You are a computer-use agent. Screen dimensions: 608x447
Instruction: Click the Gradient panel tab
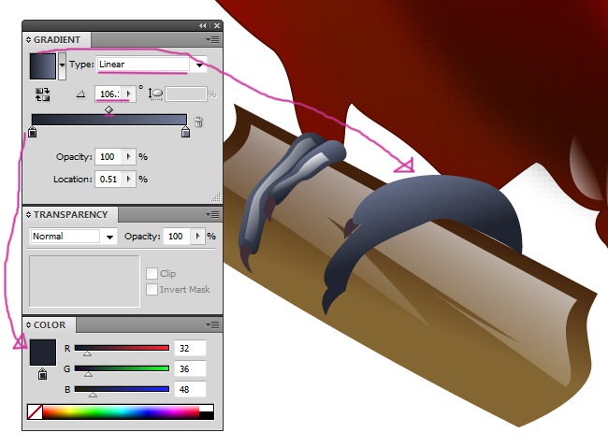[x=55, y=40]
